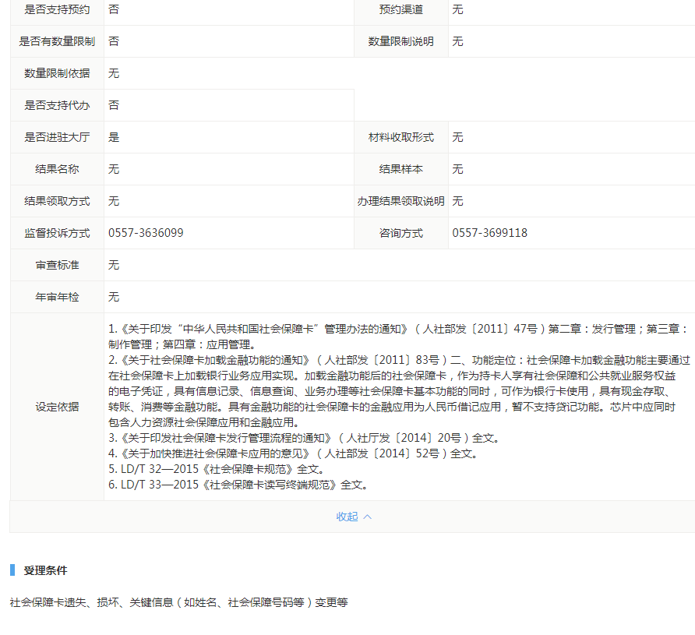
Task: Click the 是否支持预约 label
Action: tap(57, 9)
